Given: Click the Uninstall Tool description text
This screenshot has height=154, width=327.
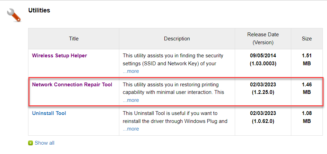Looking at the screenshot, I should [x=175, y=117].
